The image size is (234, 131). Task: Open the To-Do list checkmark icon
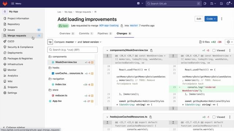[x=222, y=4]
